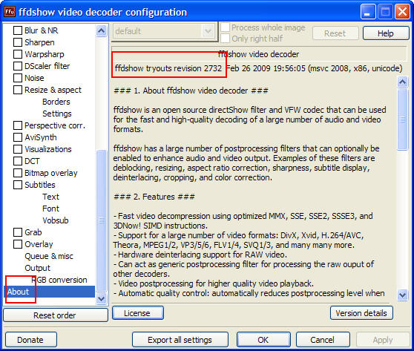Show Version details

point(361,313)
